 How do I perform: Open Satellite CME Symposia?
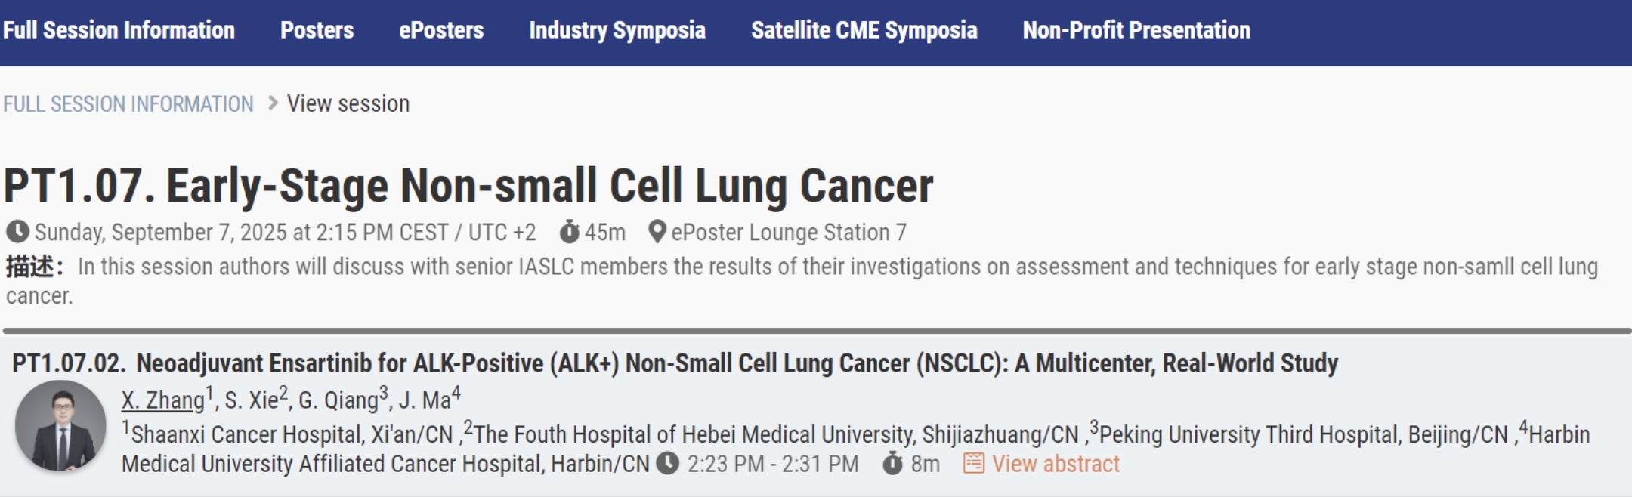[x=864, y=30]
